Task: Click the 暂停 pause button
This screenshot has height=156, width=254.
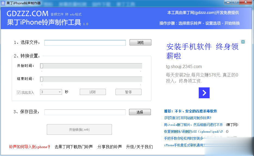Action: pyautogui.click(x=128, y=92)
